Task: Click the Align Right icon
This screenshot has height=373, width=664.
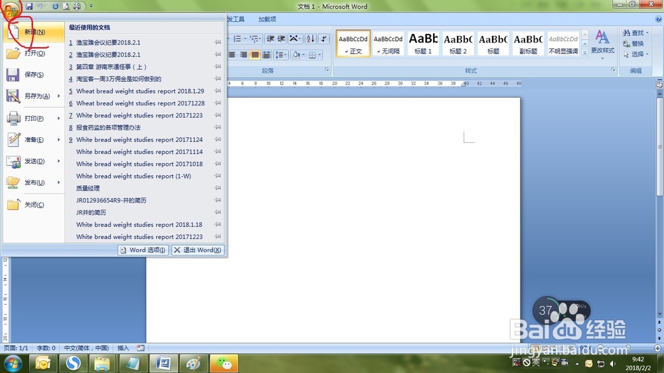Action: click(x=244, y=54)
